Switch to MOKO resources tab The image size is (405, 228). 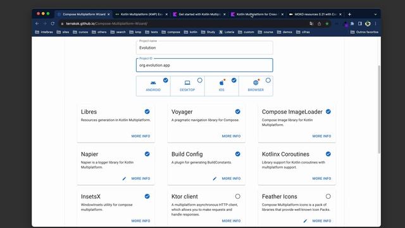tap(315, 14)
